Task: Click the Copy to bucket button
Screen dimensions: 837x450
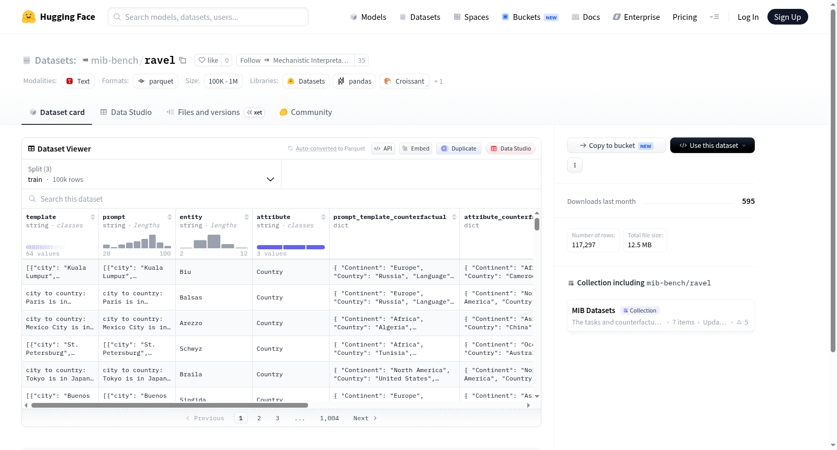Action: (616, 145)
